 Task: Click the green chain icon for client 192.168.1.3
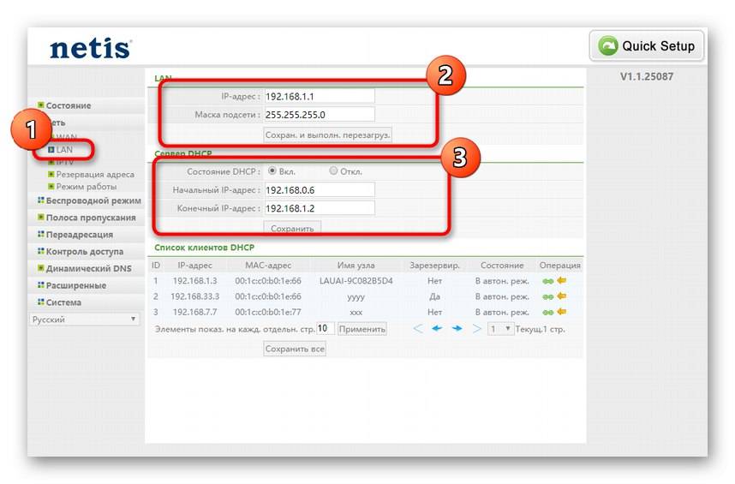[547, 281]
